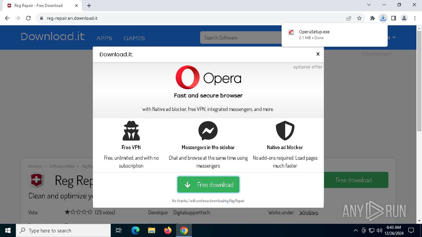Toggle the Chrome side panel icon

coord(394,18)
